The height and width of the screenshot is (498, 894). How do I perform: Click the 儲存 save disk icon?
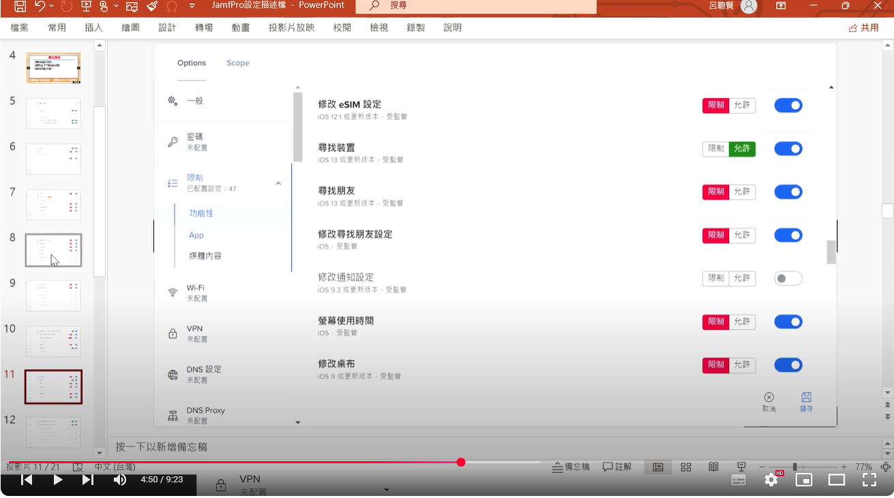pyautogui.click(x=806, y=397)
